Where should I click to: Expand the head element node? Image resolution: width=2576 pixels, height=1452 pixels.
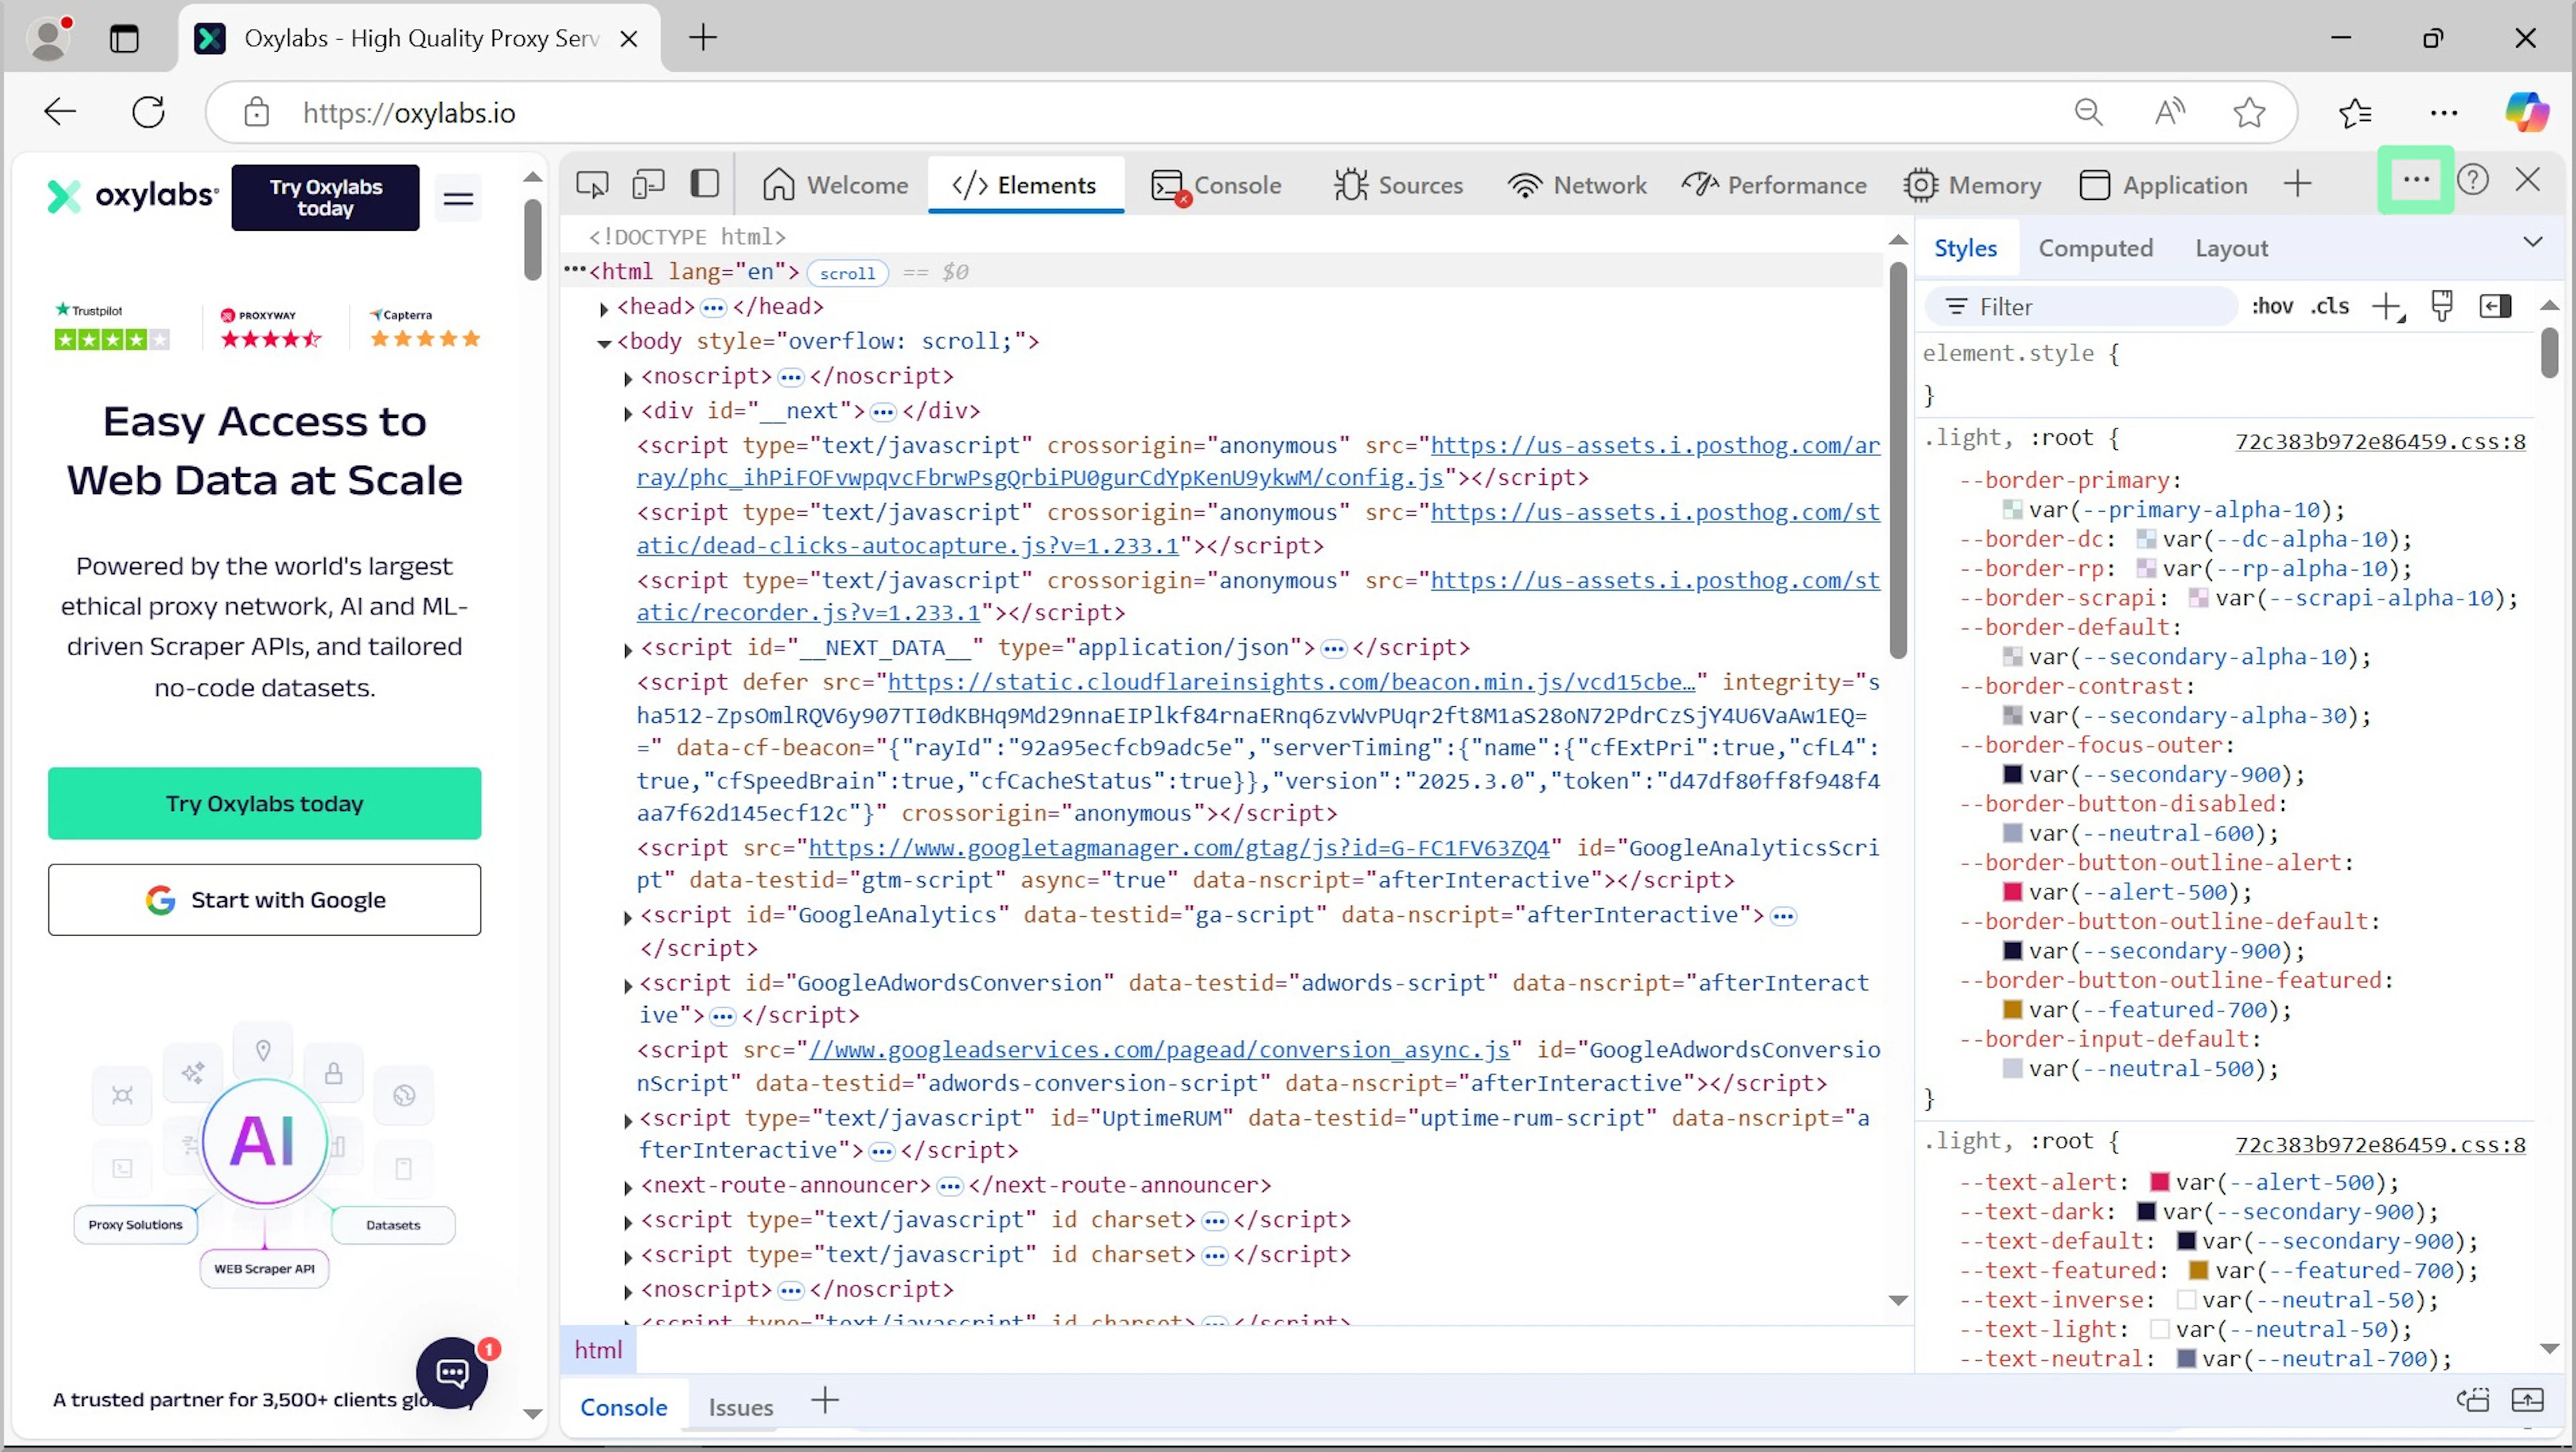[x=604, y=308]
